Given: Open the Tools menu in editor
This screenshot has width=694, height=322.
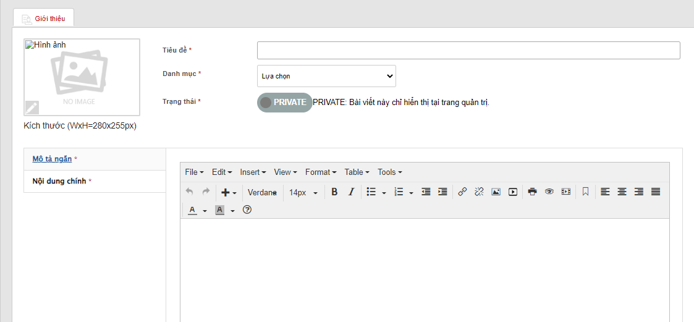Looking at the screenshot, I should click(x=389, y=172).
